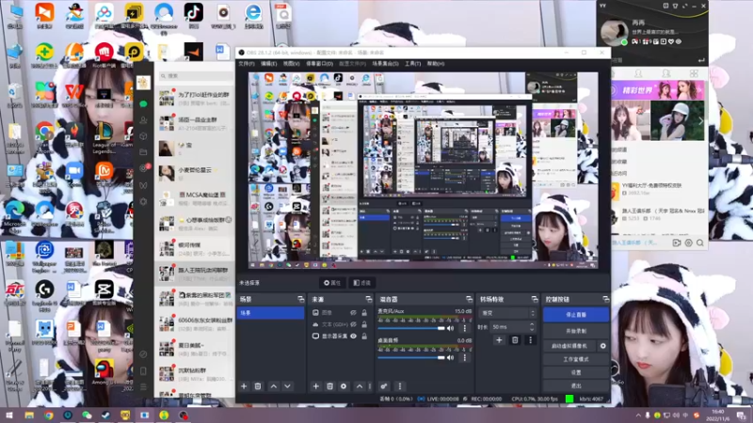Open the 帮助(H) menu in OBS
The image size is (753, 423).
pyautogui.click(x=436, y=64)
